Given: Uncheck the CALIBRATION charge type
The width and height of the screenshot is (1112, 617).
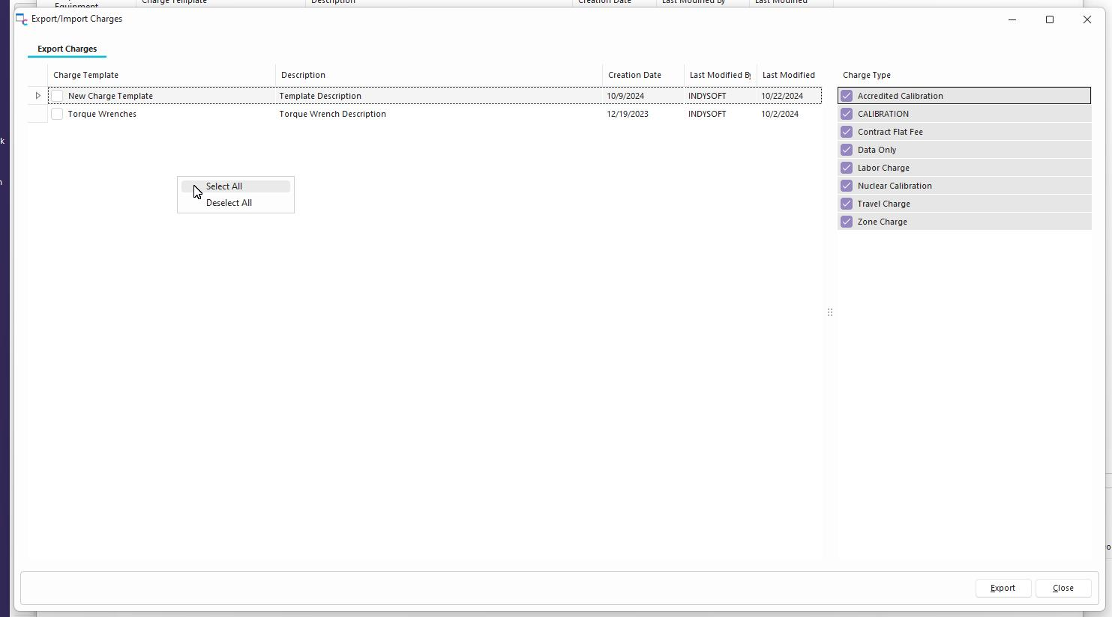Looking at the screenshot, I should pos(847,114).
